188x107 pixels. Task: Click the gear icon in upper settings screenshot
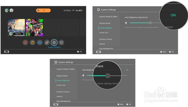(98, 10)
